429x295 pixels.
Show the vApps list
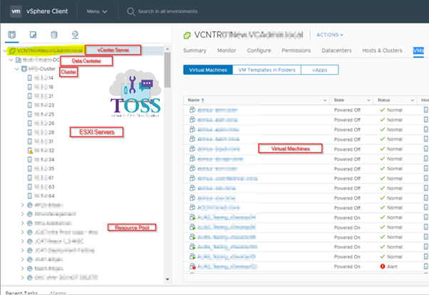point(320,70)
